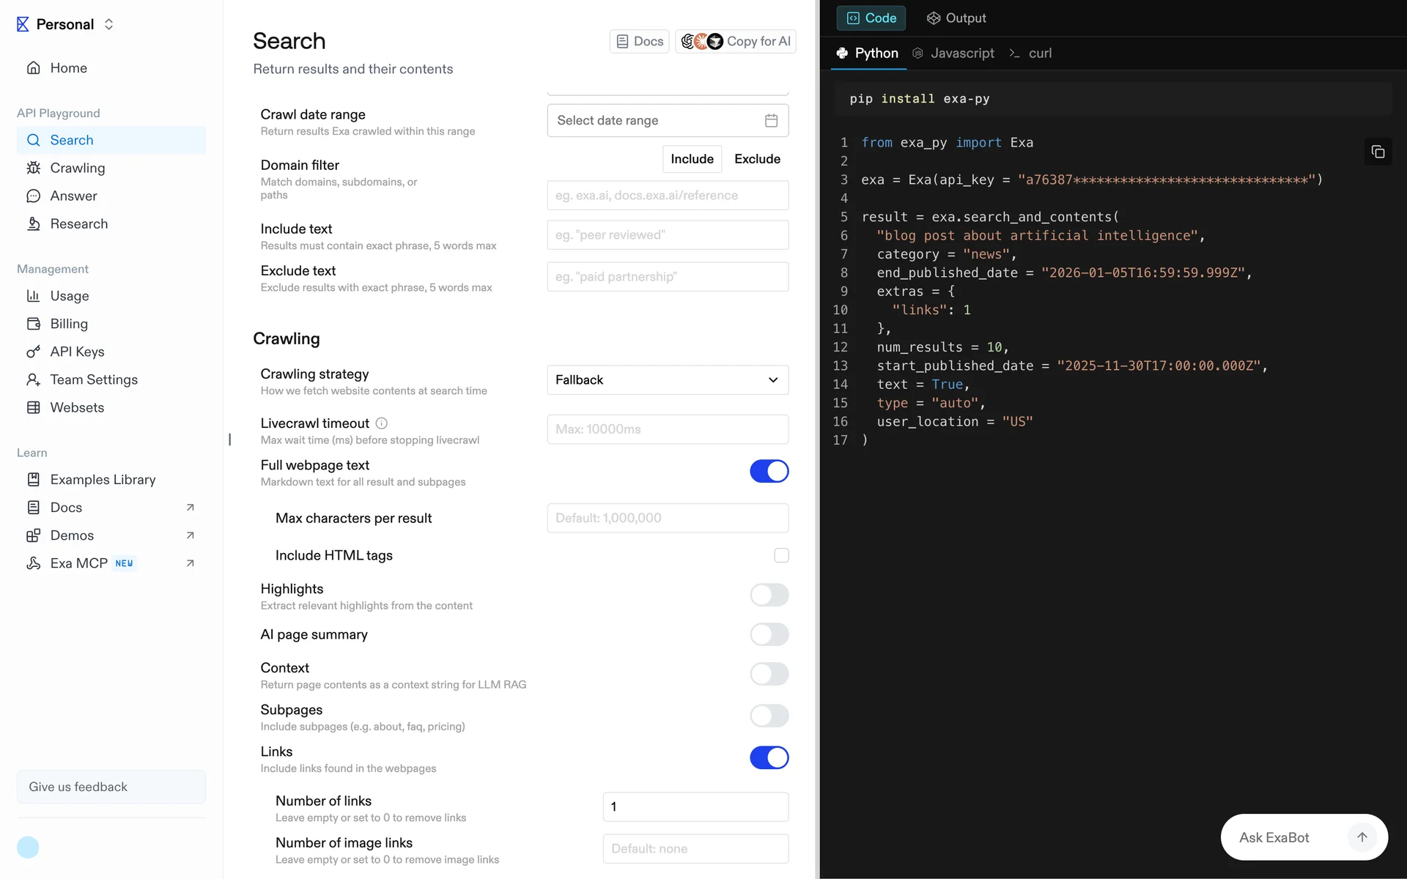Open the Billing page

point(69,324)
